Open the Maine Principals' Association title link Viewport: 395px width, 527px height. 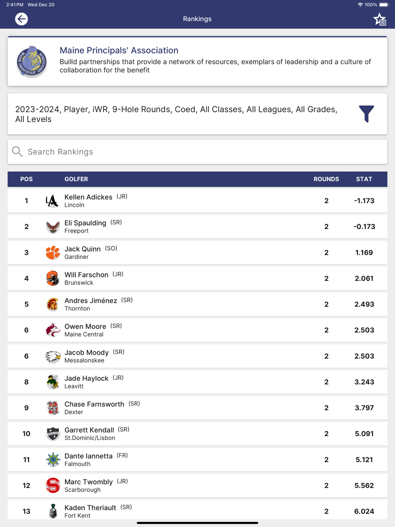click(x=119, y=50)
